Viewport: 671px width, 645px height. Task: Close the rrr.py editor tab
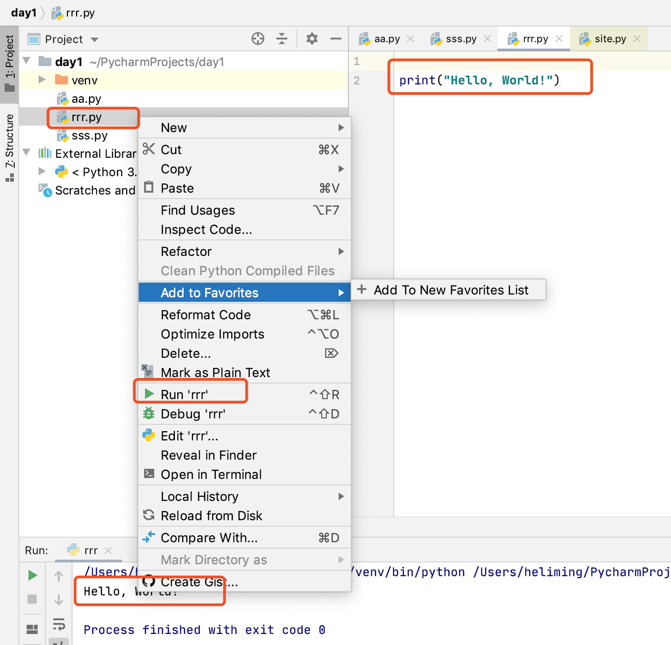(559, 39)
